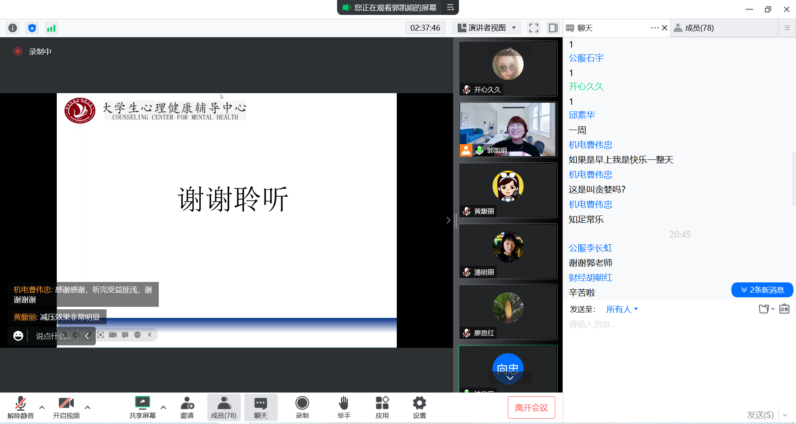Viewport: 796px width, 424px height.
Task: Click the blue security shield icon
Action: point(32,28)
